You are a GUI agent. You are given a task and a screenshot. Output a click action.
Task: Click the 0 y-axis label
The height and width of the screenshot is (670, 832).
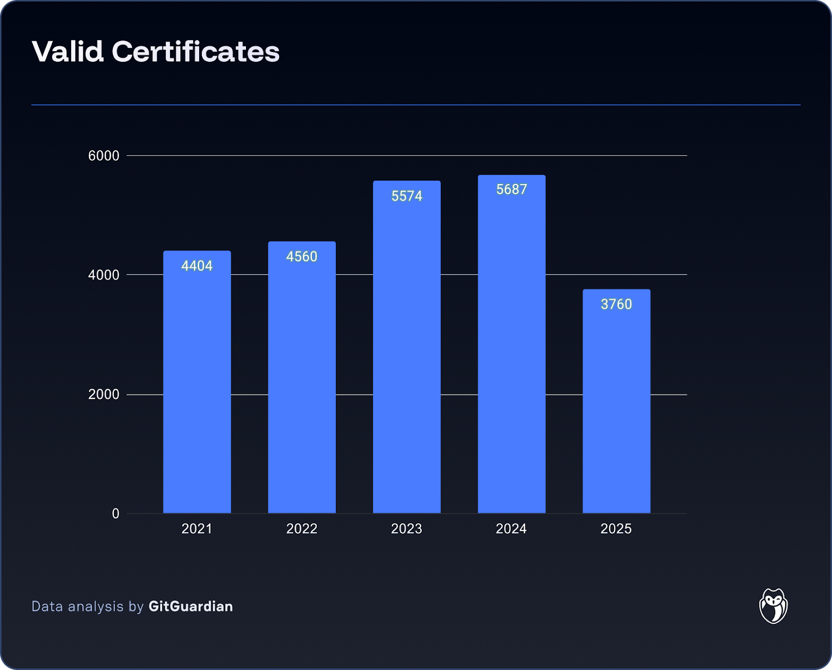115,514
